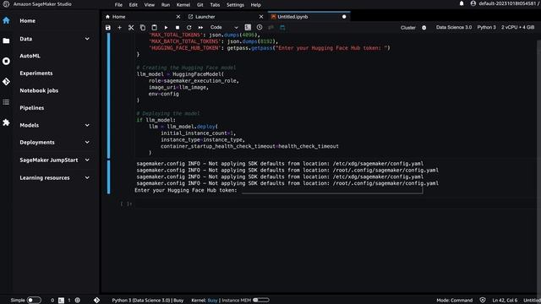Expand the Deployments section
This screenshot has height=304, width=541.
87,143
